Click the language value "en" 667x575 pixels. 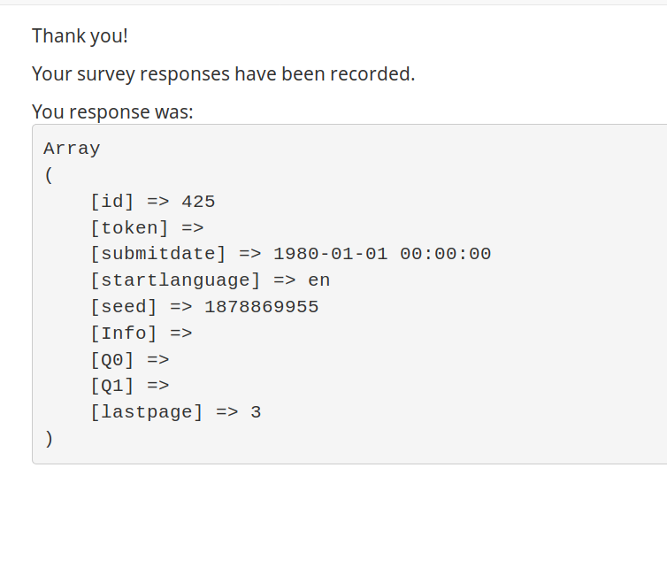click(x=319, y=280)
